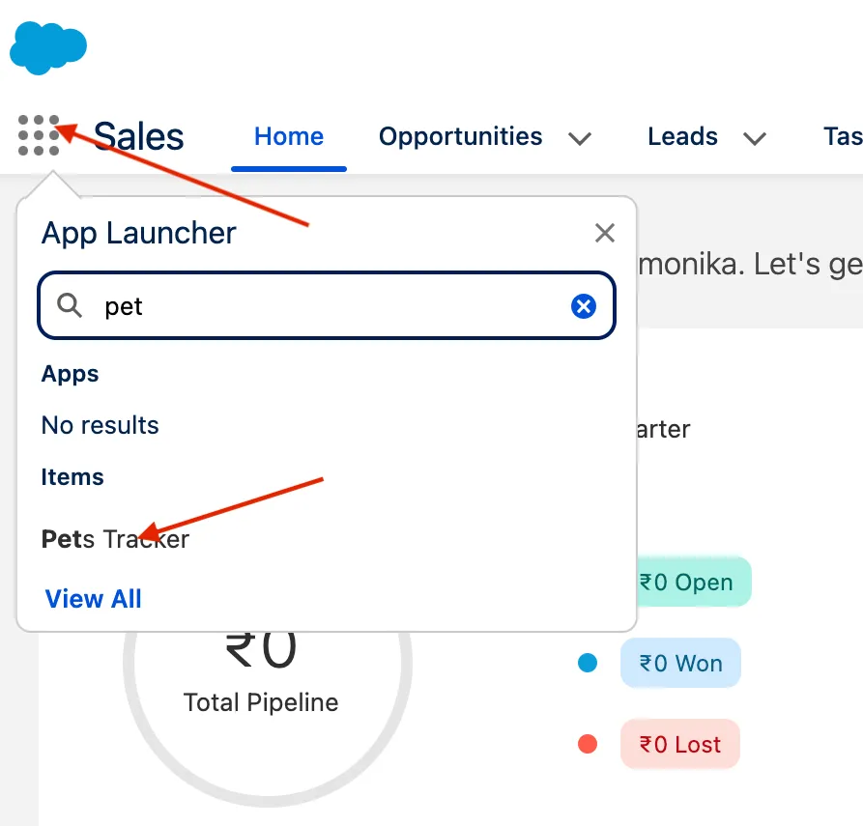Screen dimensions: 863x826
Task: Switch to the Home tab
Action: [x=289, y=136]
